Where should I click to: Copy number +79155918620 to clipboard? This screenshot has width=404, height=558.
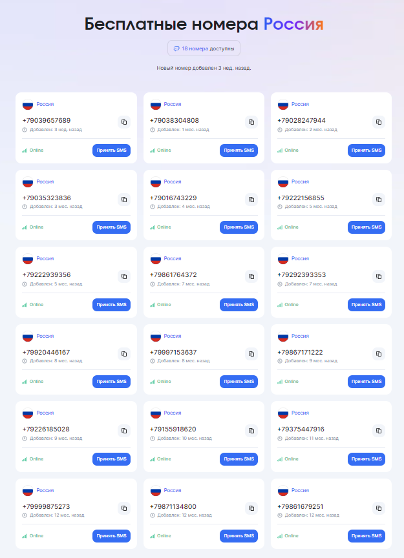pyautogui.click(x=251, y=431)
